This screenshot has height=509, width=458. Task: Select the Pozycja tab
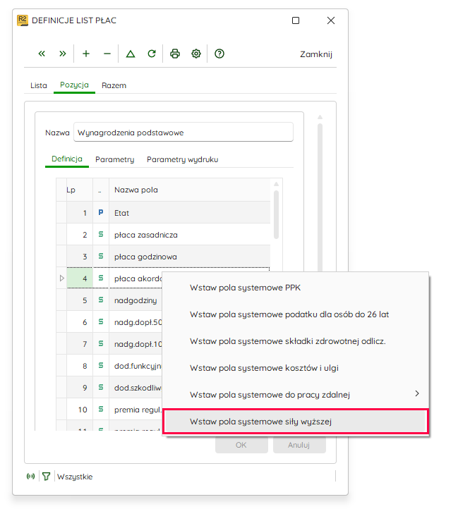point(74,85)
